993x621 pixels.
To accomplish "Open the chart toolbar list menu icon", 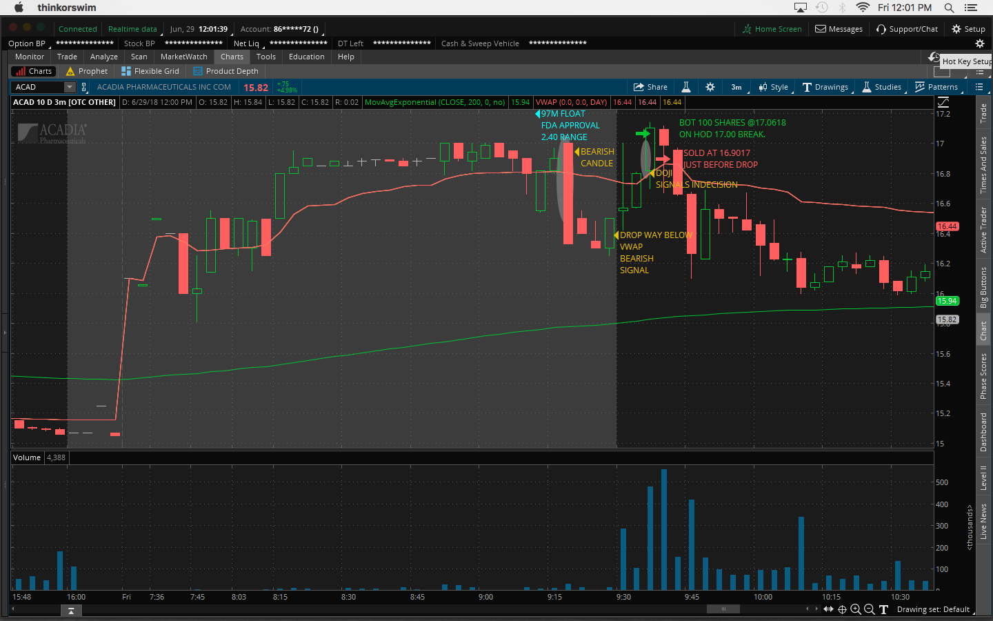I will pos(979,87).
